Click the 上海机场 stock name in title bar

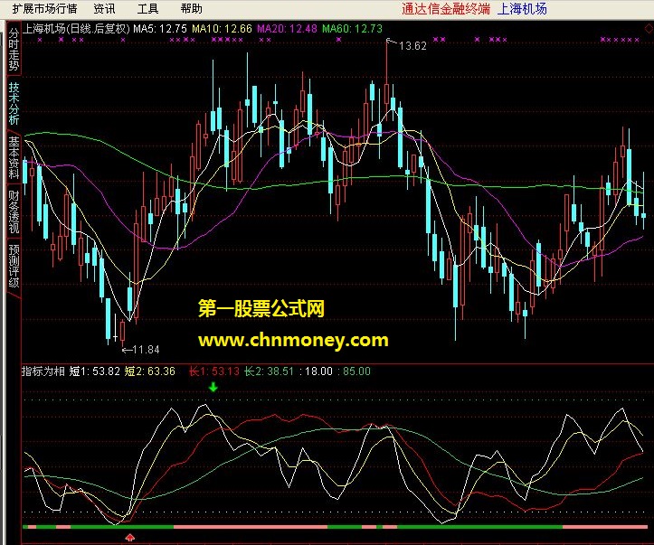pyautogui.click(x=522, y=9)
